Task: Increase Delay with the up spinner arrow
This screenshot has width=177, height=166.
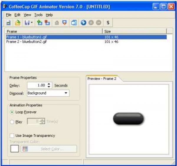Action: 49,84
